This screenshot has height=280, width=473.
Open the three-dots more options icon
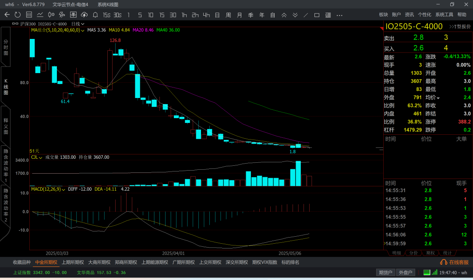[x=339, y=15]
